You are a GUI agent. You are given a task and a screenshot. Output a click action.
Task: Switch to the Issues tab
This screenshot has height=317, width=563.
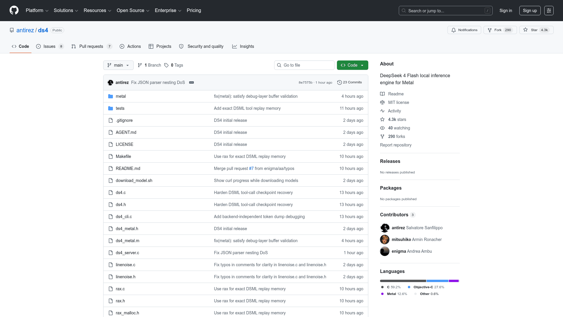[50, 46]
